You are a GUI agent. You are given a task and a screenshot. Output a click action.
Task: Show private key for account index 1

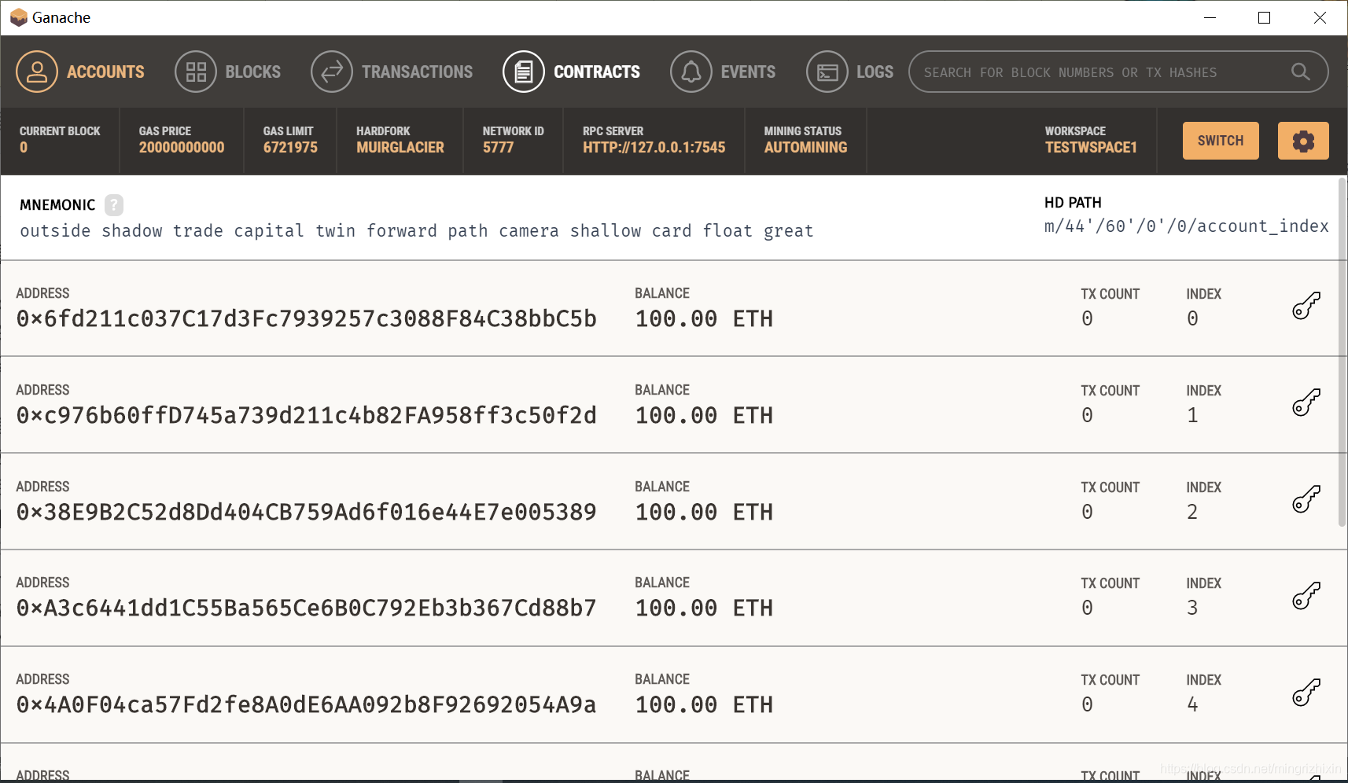pos(1306,403)
